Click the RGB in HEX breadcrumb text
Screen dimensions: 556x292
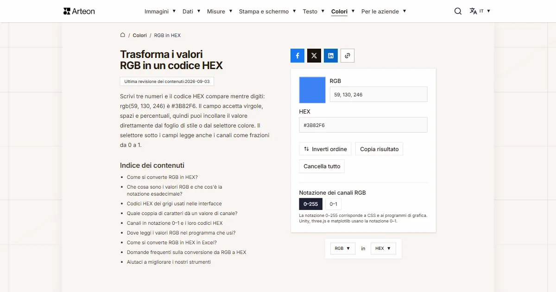pos(167,35)
